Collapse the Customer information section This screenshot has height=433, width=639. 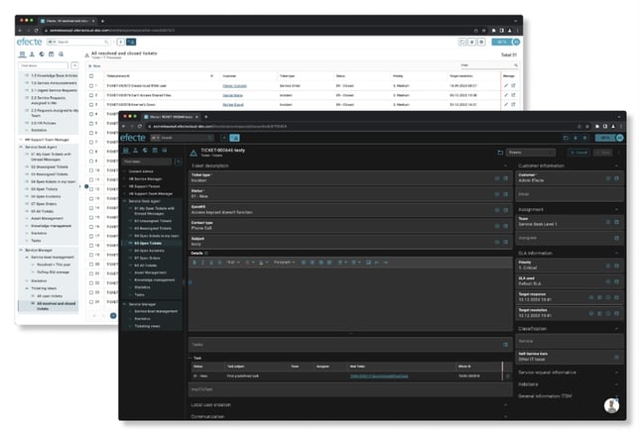click(x=616, y=166)
